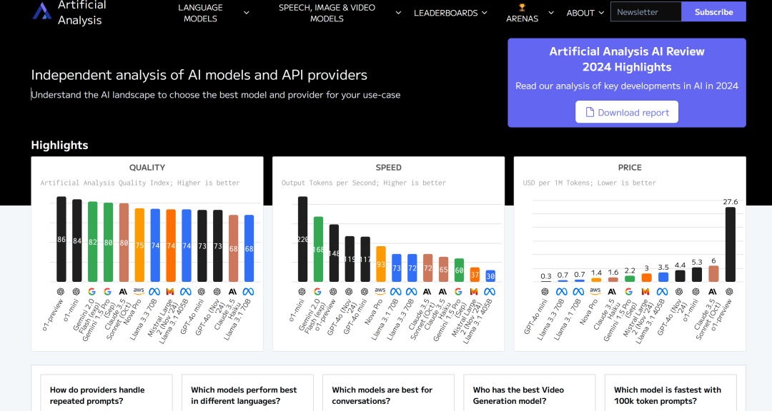Click Google icon under Gemini 2.0 Flash in Speed chart

[317, 292]
